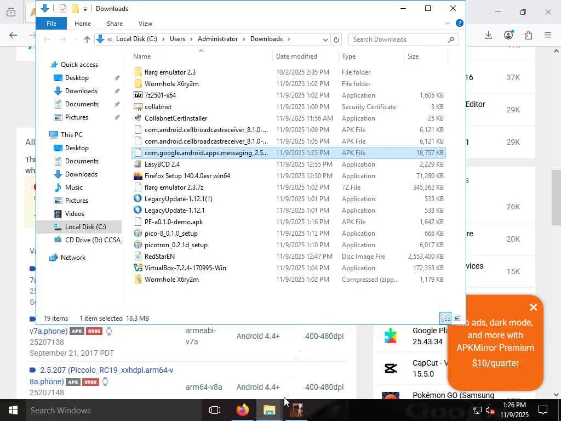Viewport: 561px width, 421px height.
Task: Select pinned Documents under Quick access
Action: pyautogui.click(x=82, y=104)
